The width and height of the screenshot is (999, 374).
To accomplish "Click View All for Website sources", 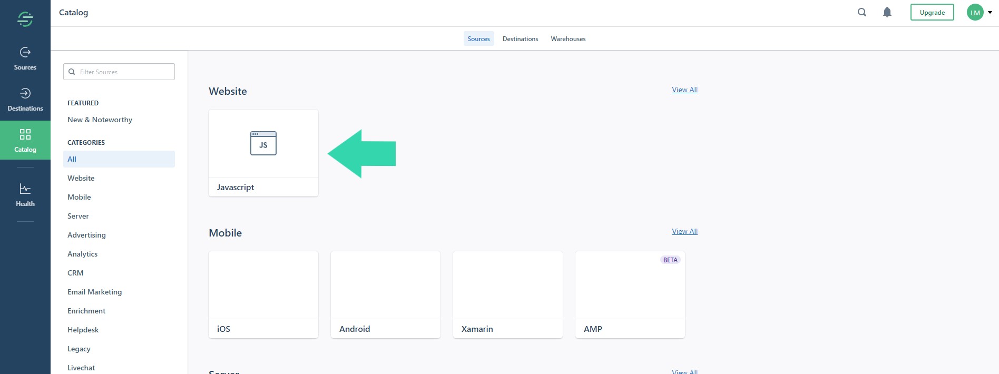I will coord(684,90).
